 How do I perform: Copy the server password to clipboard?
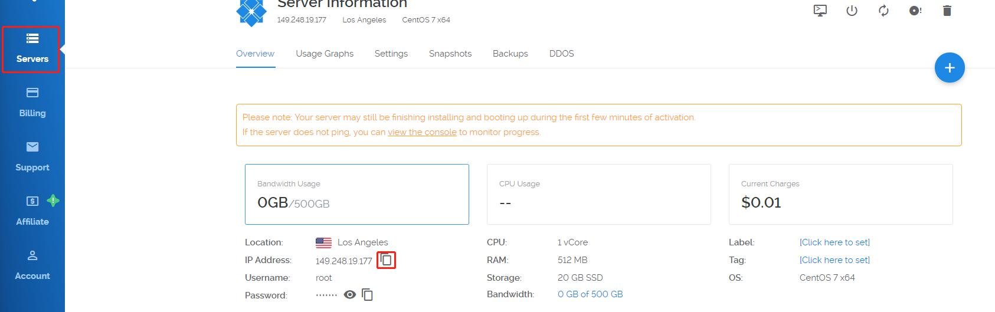(x=367, y=294)
